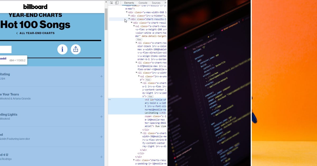Click the white chart search field
The width and height of the screenshot is (317, 166).
point(6,49)
